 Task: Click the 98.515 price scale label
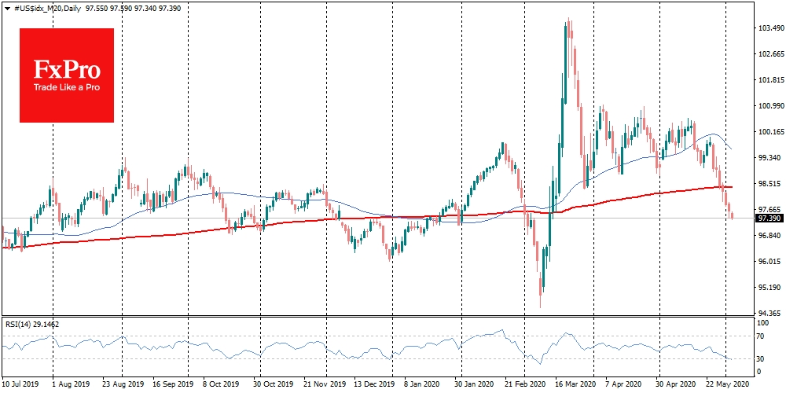coord(769,184)
